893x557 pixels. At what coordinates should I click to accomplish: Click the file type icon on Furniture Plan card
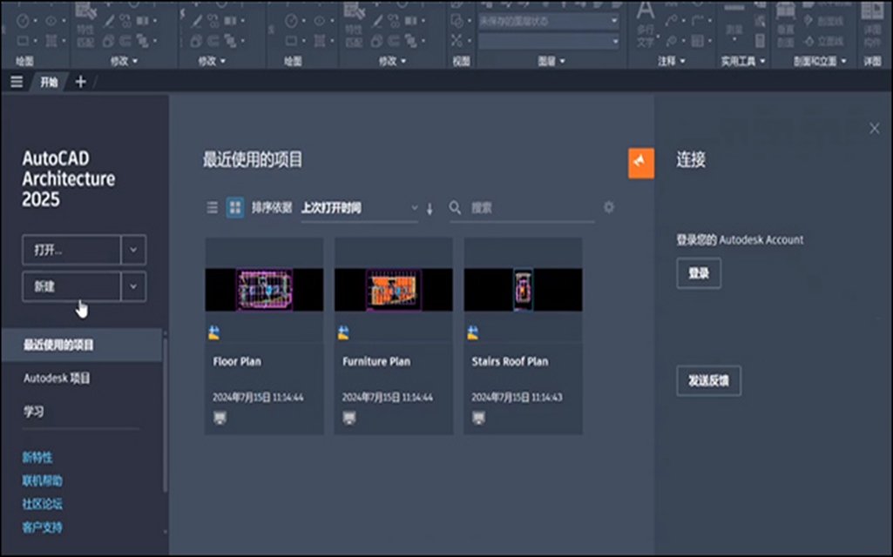pos(343,332)
